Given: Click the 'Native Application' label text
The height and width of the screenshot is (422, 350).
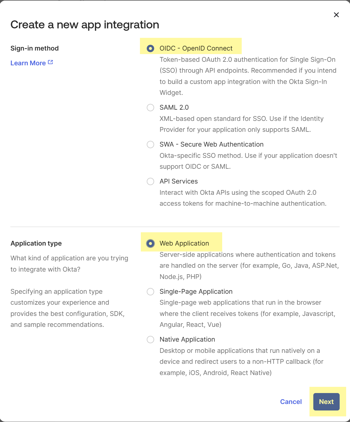Looking at the screenshot, I should (x=187, y=339).
